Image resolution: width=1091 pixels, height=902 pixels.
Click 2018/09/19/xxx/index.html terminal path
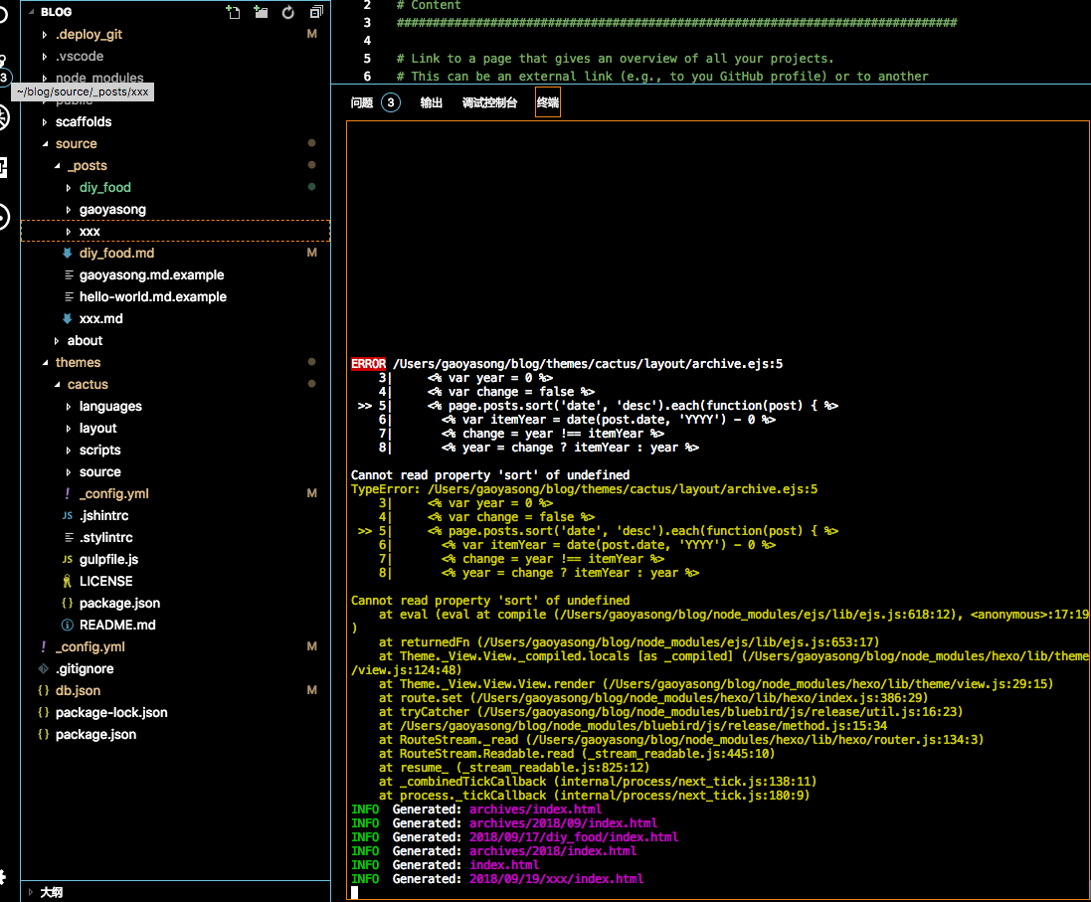[556, 879]
